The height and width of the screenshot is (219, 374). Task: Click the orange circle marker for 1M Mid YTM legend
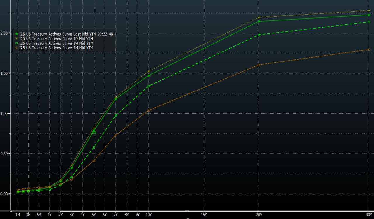pyautogui.click(x=17, y=47)
